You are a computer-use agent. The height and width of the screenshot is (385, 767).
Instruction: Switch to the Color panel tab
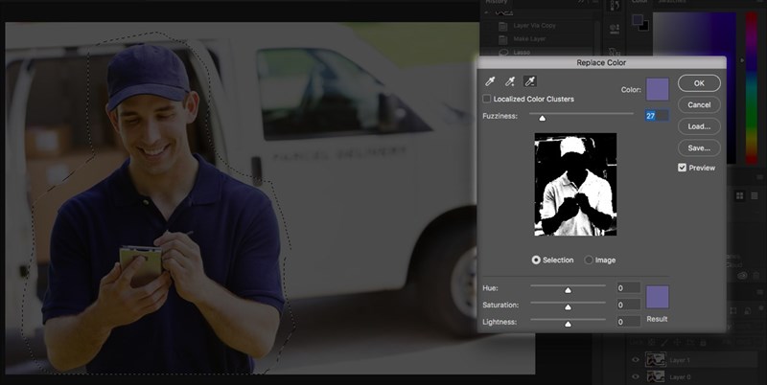pyautogui.click(x=639, y=2)
